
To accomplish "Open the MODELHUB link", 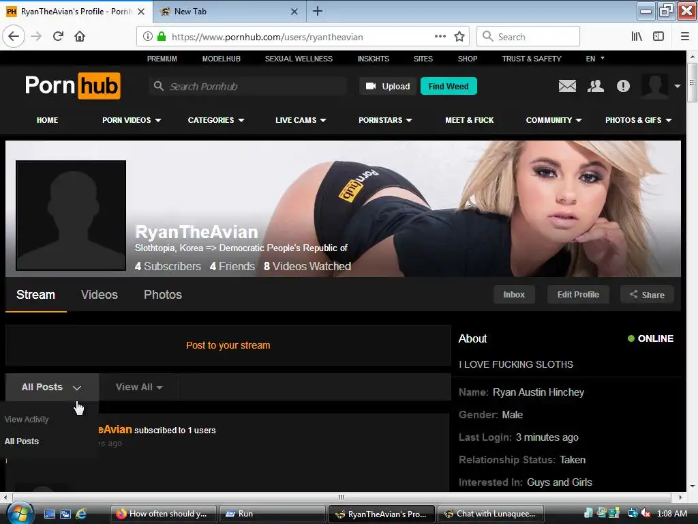I will coord(222,59).
